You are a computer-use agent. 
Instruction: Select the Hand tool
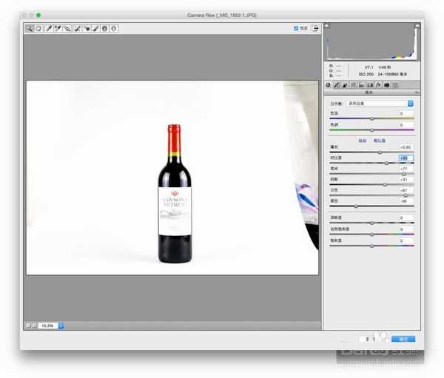(38, 28)
